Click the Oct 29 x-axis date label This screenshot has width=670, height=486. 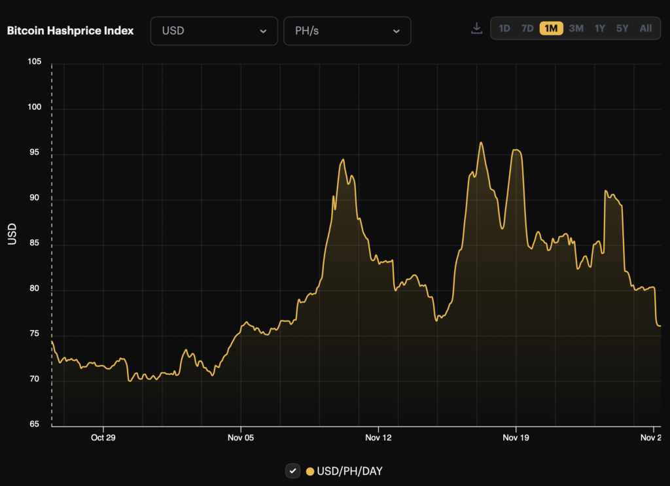[103, 438]
